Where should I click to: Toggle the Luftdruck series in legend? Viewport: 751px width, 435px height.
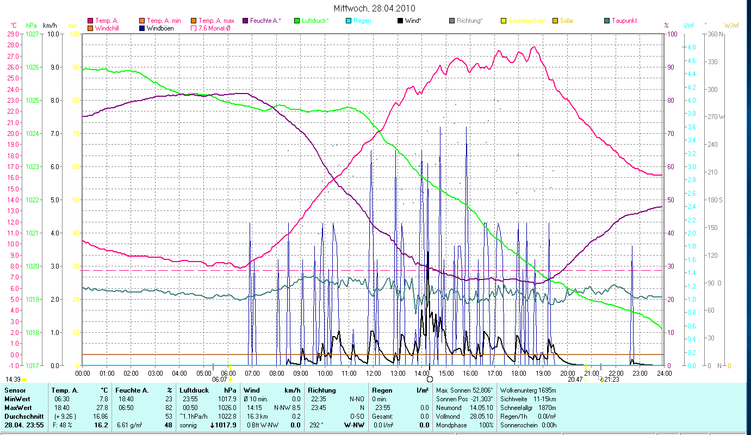(297, 21)
